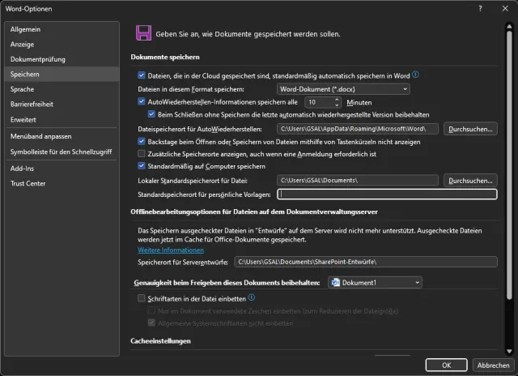Click info icon next to Schriftarten einbetten
This screenshot has width=518, height=376.
pyautogui.click(x=229, y=298)
